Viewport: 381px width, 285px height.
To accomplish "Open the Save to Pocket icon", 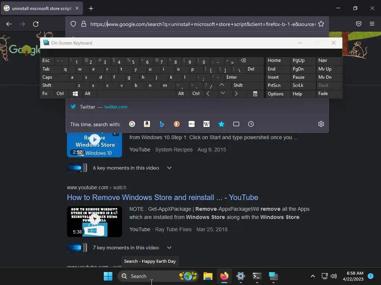I will tap(359, 24).
